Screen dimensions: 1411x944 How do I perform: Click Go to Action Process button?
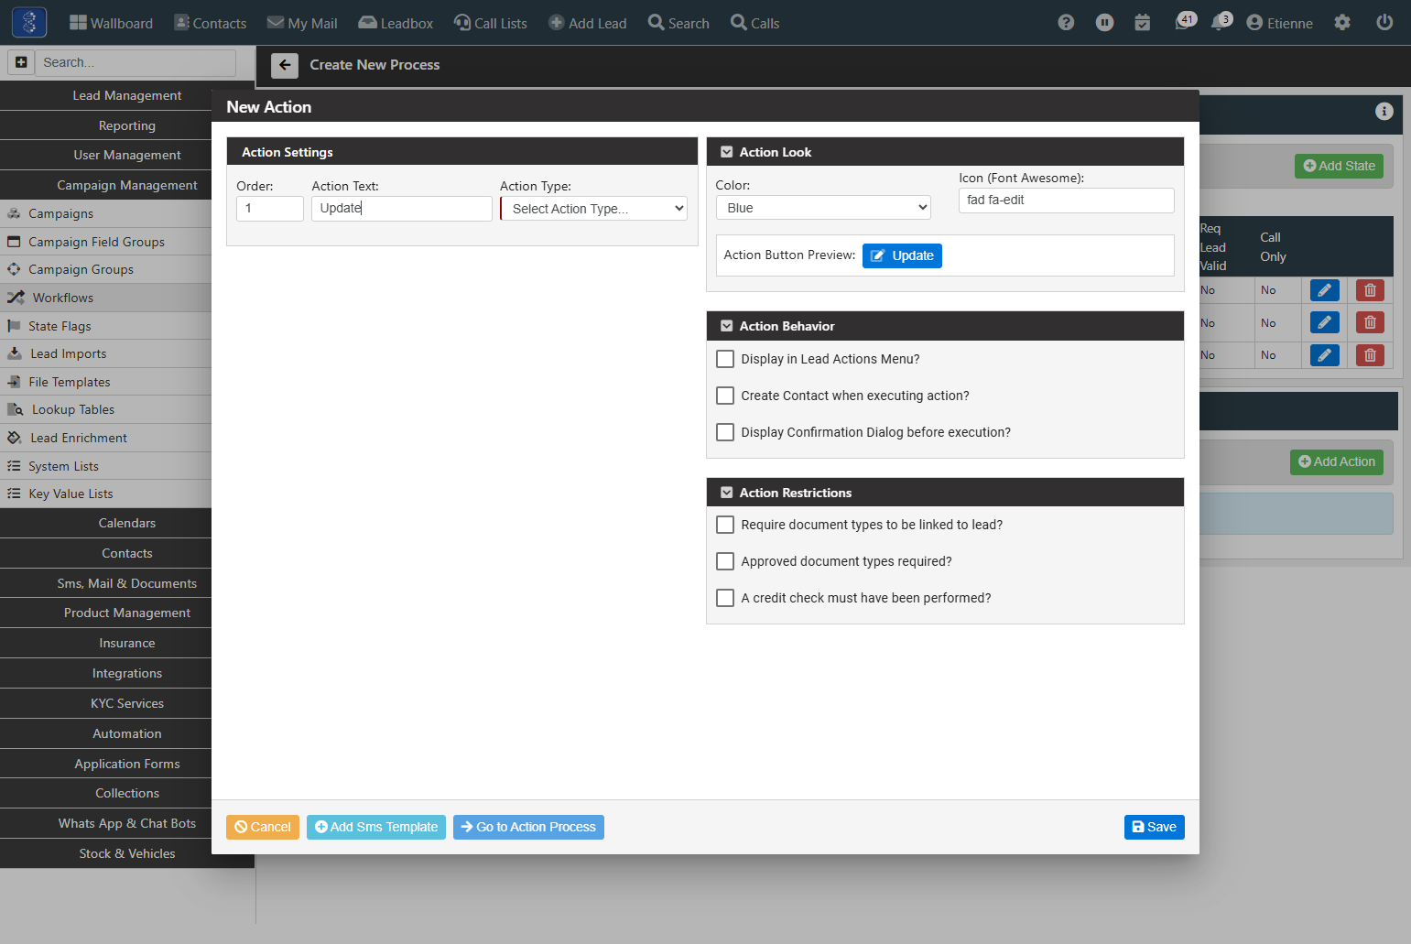528,827
